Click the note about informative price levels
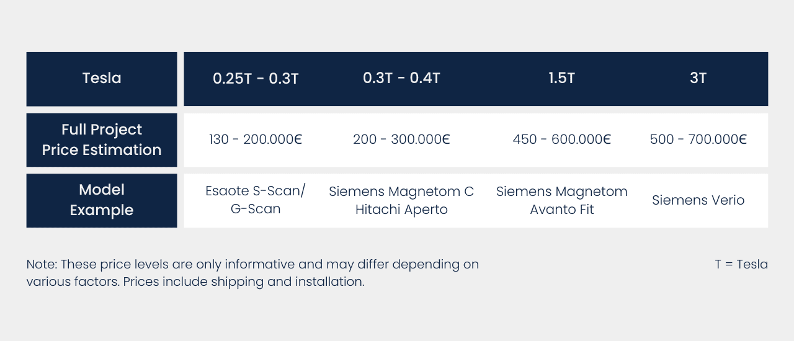The image size is (794, 341). [x=252, y=264]
